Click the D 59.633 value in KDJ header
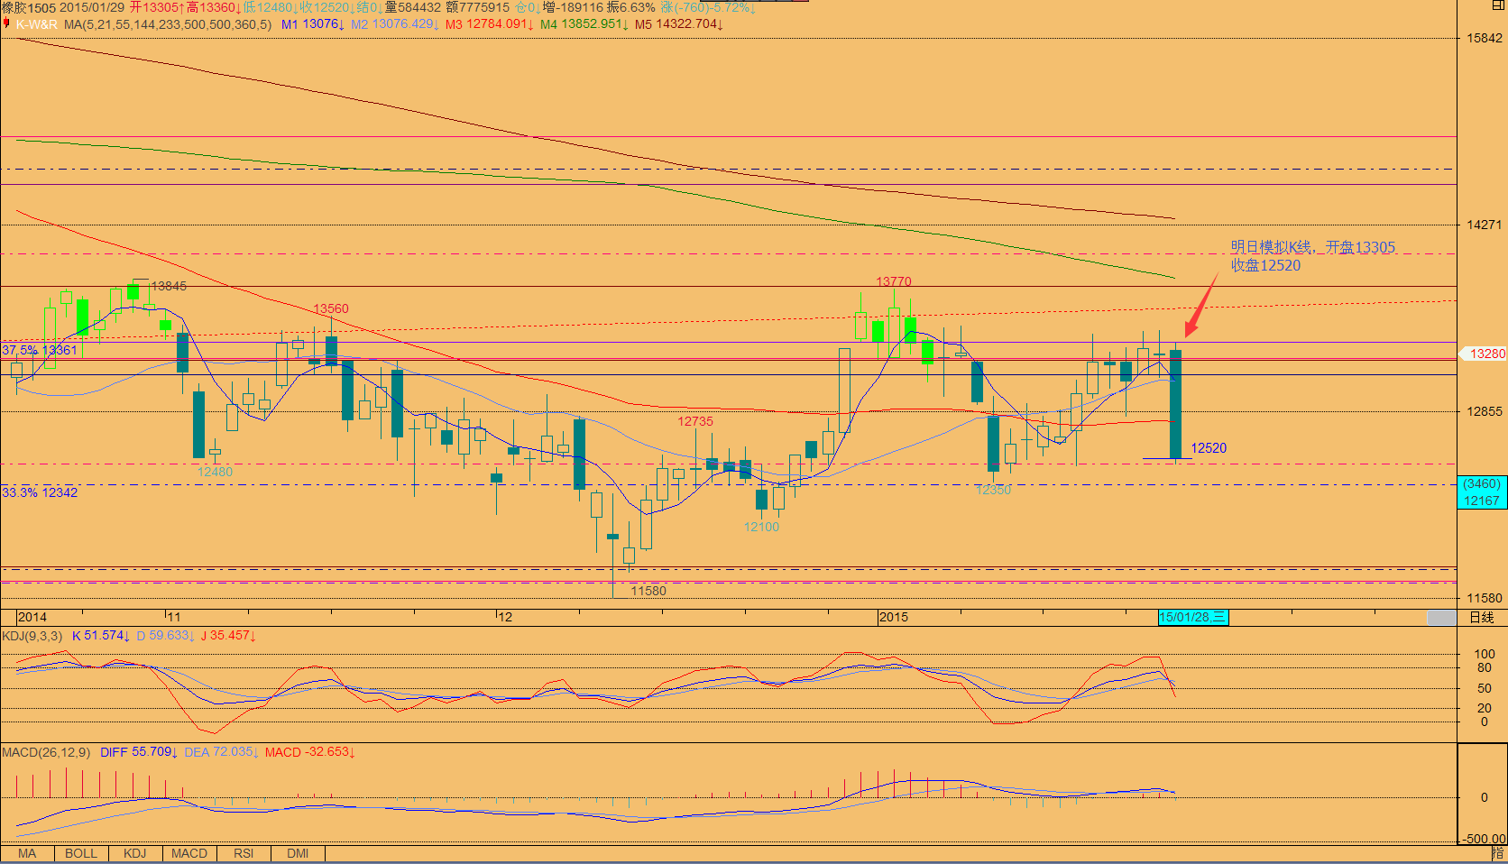 (166, 636)
